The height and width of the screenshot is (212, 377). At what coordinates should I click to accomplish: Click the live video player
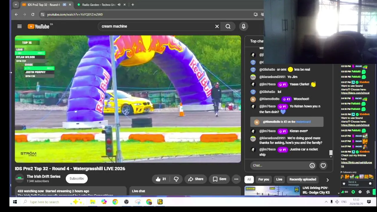(x=128, y=99)
